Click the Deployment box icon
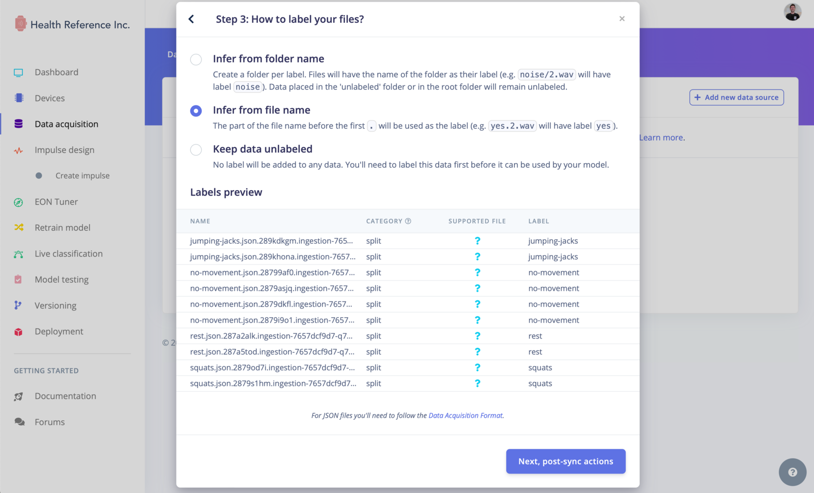Screen dimensions: 814x493 (x=19, y=332)
